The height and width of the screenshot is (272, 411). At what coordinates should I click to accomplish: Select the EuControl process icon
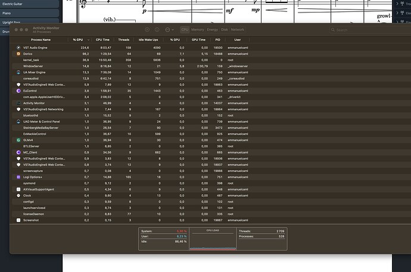tap(18, 91)
